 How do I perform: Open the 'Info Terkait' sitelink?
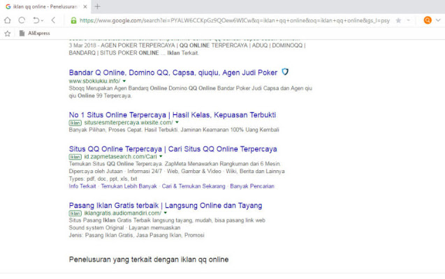(82, 186)
